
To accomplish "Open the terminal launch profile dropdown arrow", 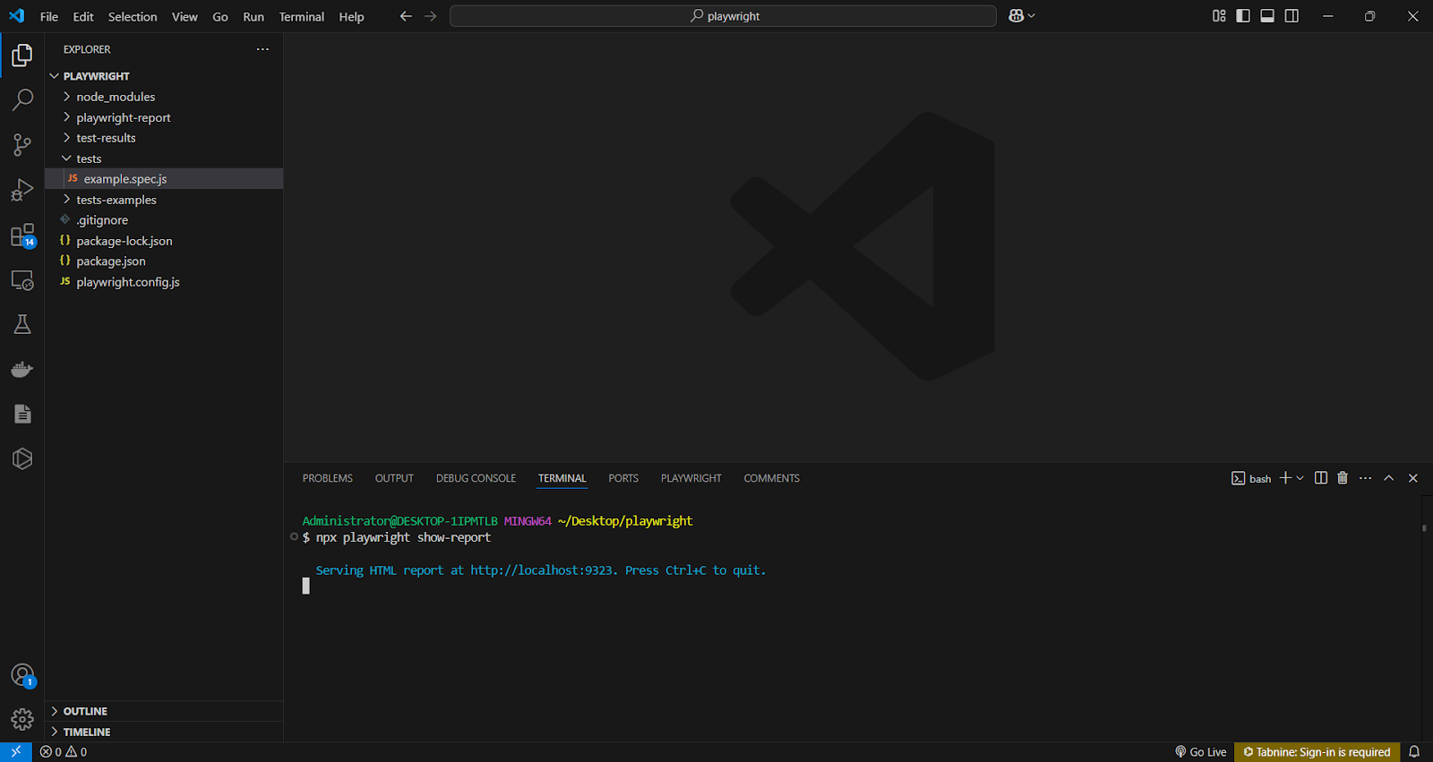I will click(x=1300, y=478).
